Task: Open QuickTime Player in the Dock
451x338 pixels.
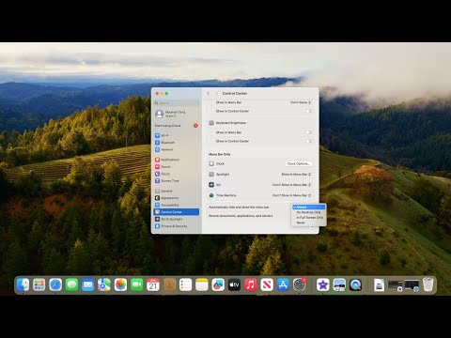Action: (355, 284)
